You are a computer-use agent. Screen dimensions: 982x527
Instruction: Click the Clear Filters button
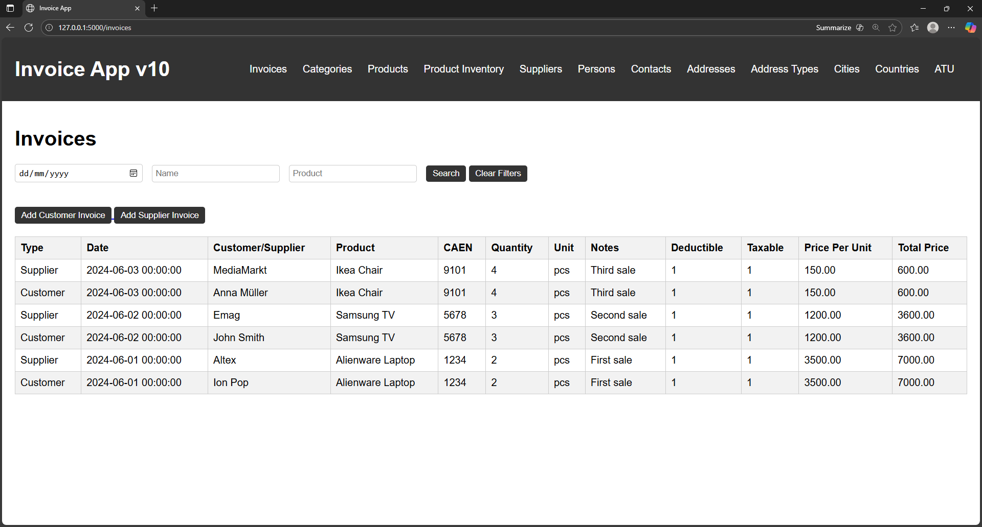[498, 174]
